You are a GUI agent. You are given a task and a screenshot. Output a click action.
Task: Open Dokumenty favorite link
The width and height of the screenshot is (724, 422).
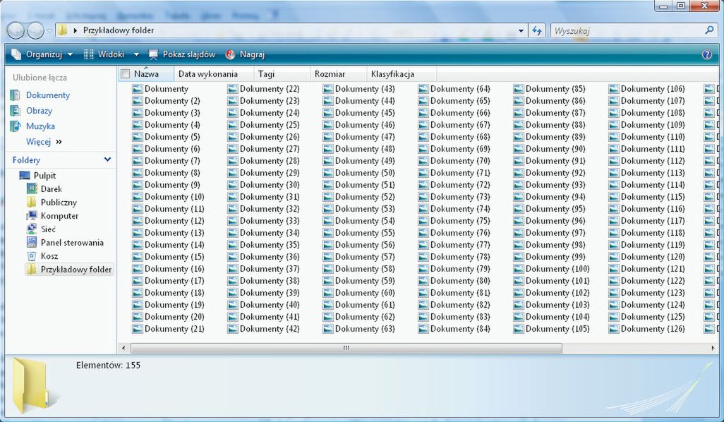pyautogui.click(x=48, y=95)
